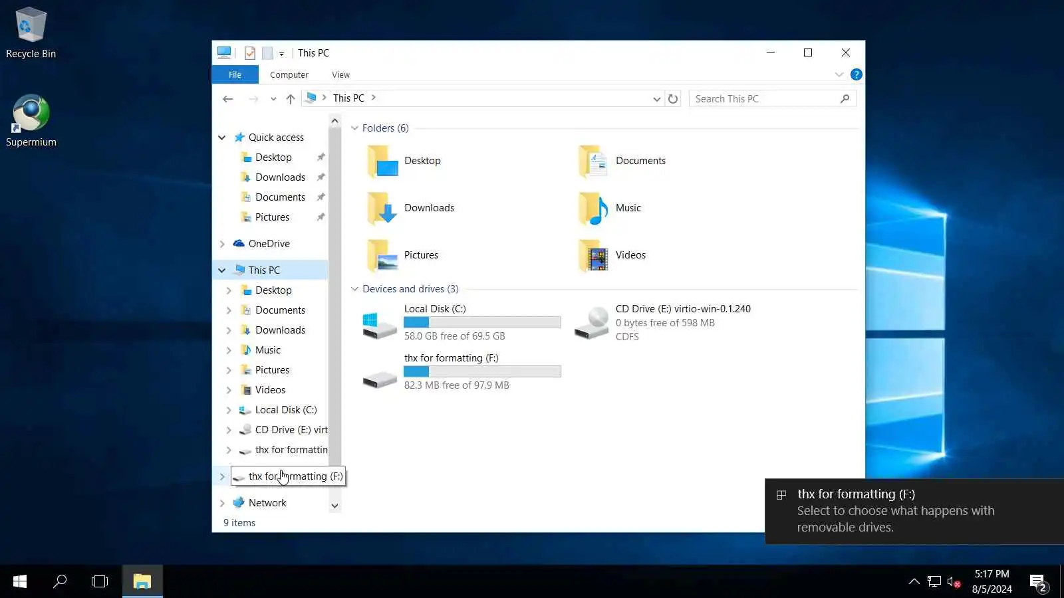Select the Documents folder in the Folders group

tap(622, 161)
